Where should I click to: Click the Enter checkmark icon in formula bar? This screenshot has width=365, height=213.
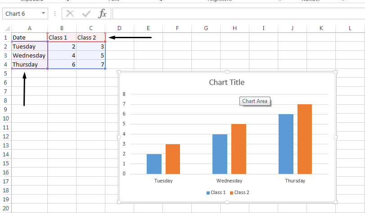(86, 13)
